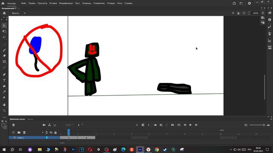273x153 pixels.
Task: Open the Вставка menu
Action: pos(53,3)
